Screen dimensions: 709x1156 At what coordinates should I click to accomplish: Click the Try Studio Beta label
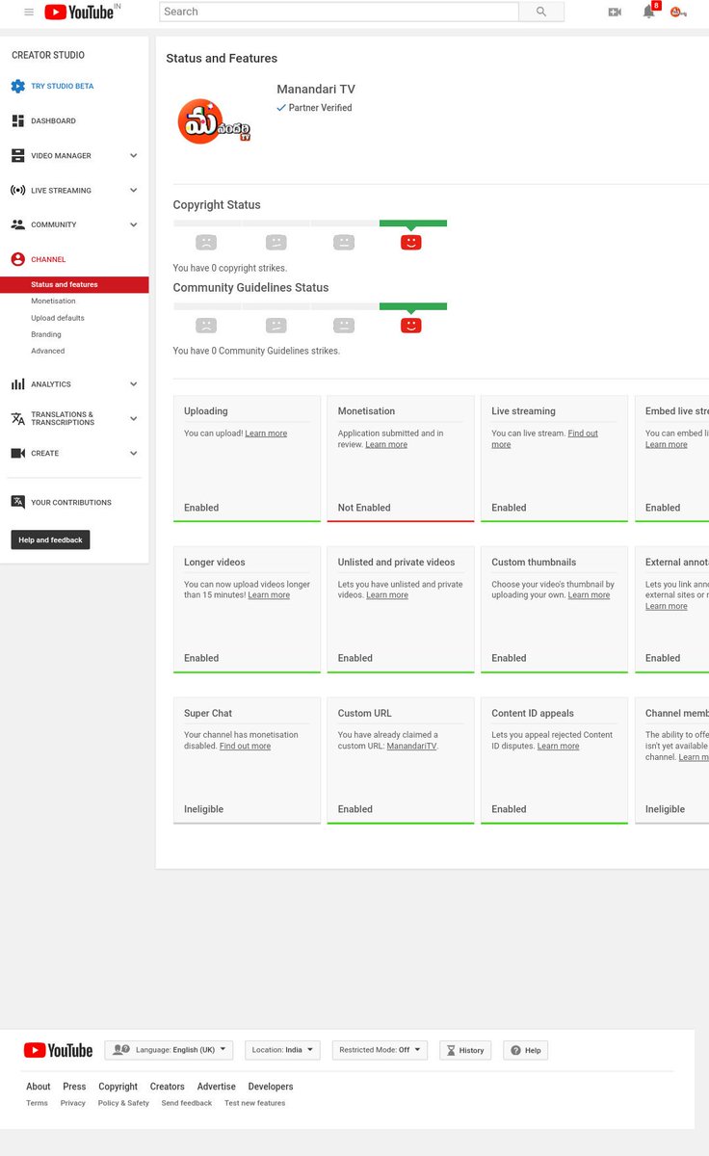coord(63,86)
